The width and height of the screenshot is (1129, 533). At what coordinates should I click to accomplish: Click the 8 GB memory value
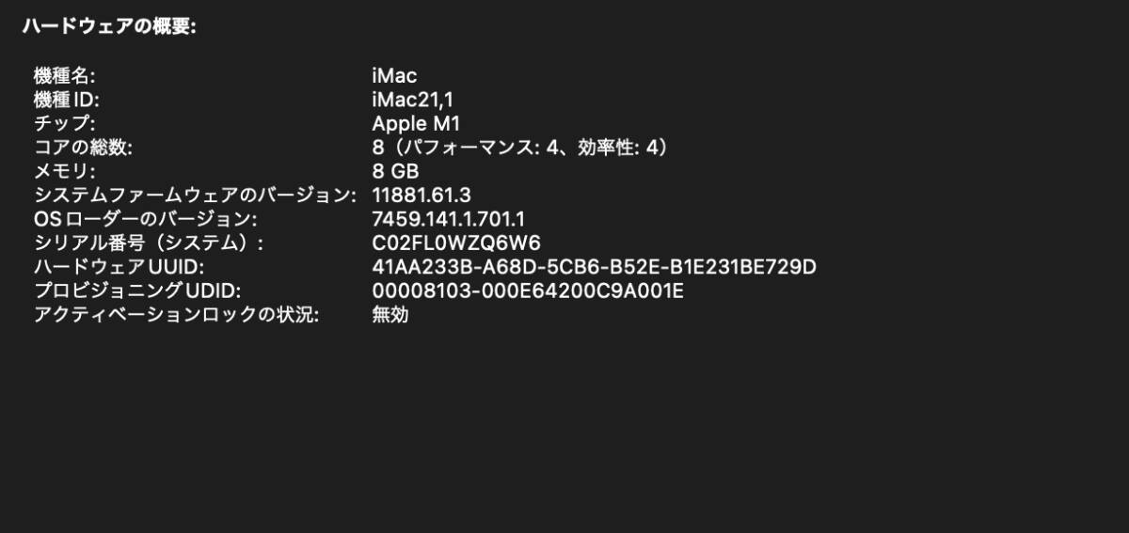[x=396, y=172]
